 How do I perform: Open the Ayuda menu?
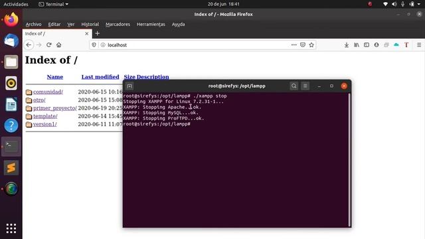point(179,25)
